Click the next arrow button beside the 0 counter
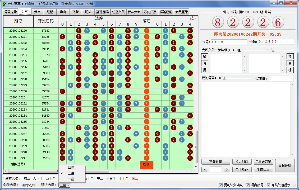This screenshot has width=299, height=190. pyautogui.click(x=227, y=169)
